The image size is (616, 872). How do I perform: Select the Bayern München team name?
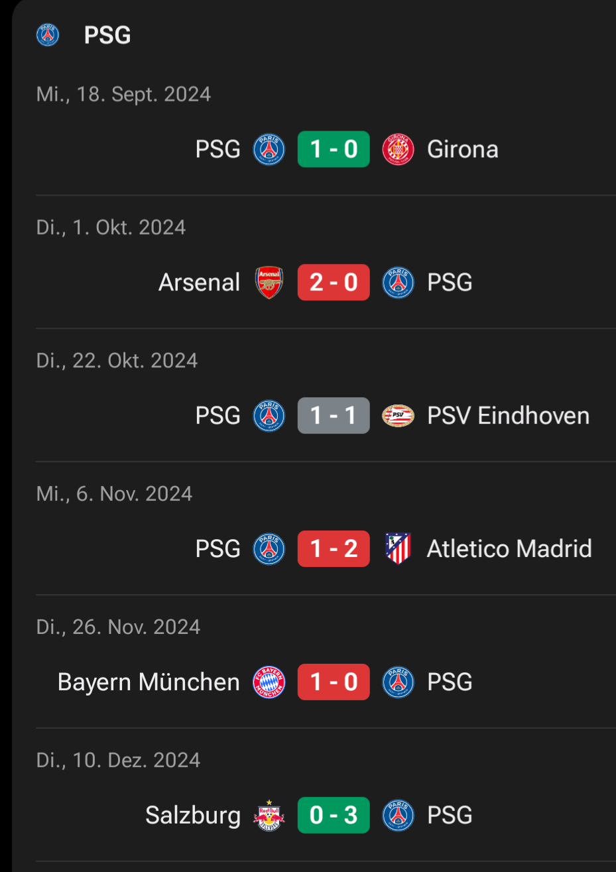tap(149, 682)
